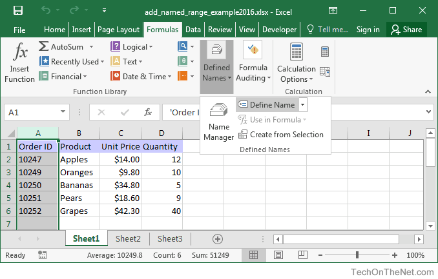
Task: Add a new sheet with plus icon
Action: tap(218, 239)
